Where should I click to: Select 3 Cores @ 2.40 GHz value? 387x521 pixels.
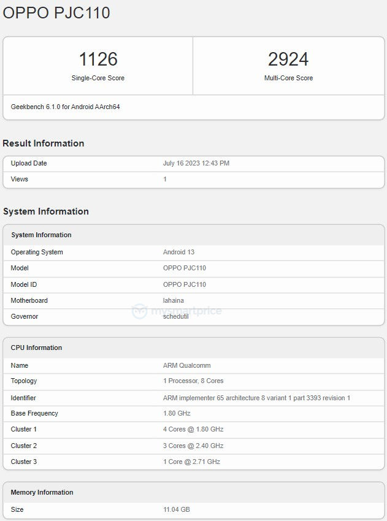point(193,446)
